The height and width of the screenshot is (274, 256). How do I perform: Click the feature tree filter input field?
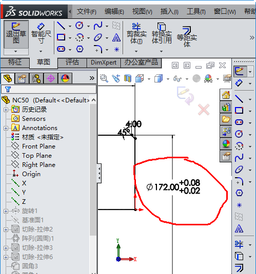[x=49, y=89]
